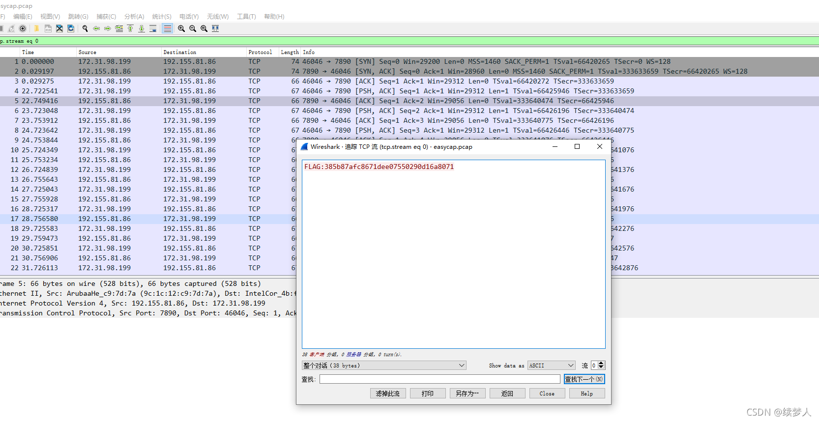This screenshot has height=421, width=819.
Task: Go to next packet with the right arrow
Action: tap(108, 28)
